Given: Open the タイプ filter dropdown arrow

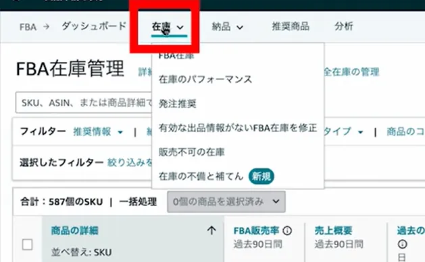Looking at the screenshot, I should (360, 132).
